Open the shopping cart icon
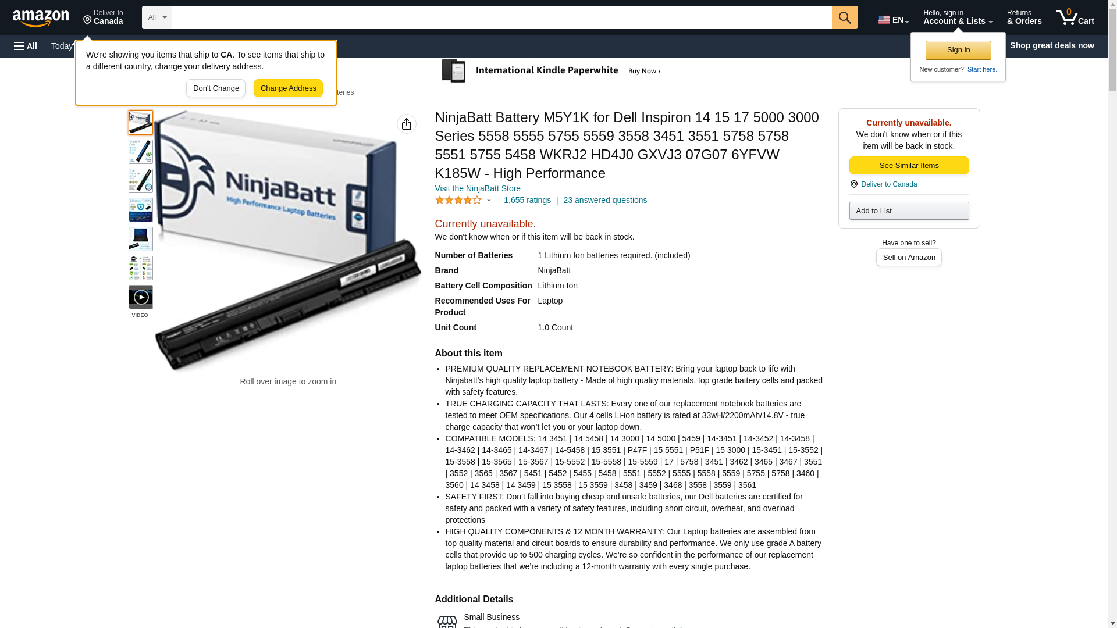The image size is (1117, 628). pyautogui.click(x=1075, y=17)
